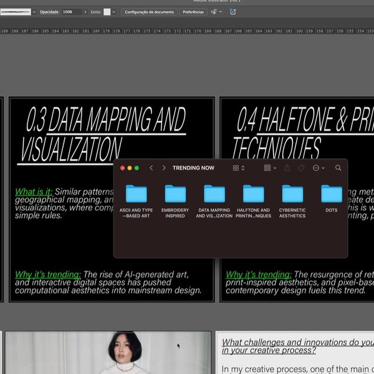Go forward in the Finder window
Image resolution: width=374 pixels, height=374 pixels.
tap(164, 168)
